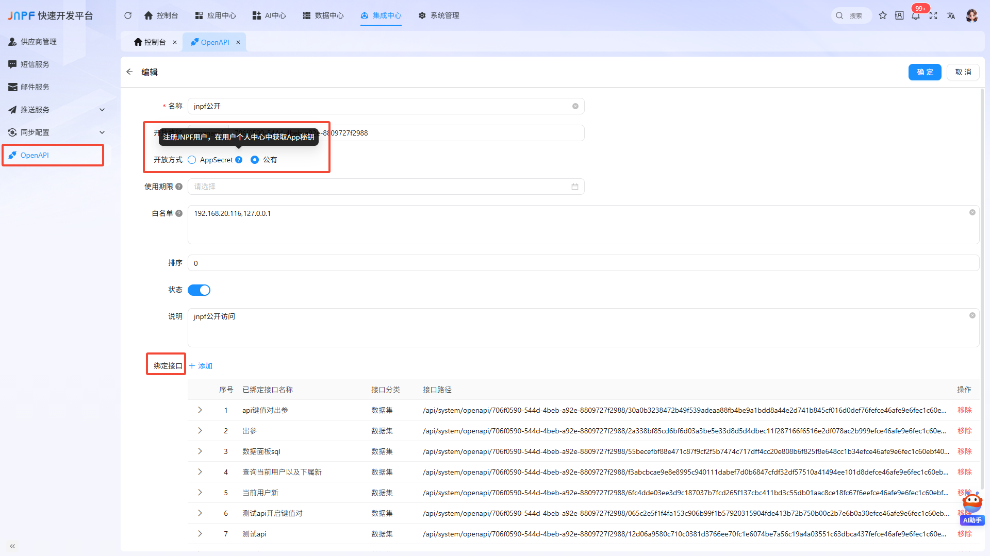Open notifications bell with 99+ badge
The height and width of the screenshot is (556, 990).
(916, 15)
